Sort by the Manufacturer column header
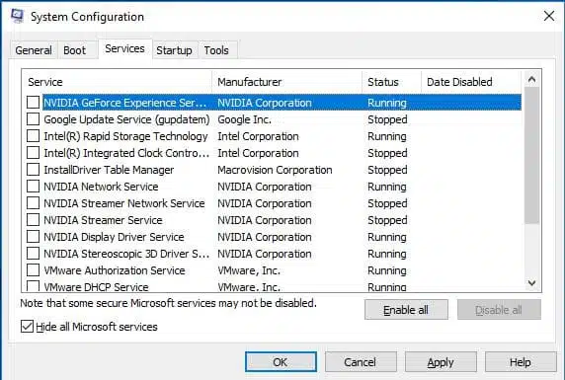Viewport: 565px width, 380px height. [x=286, y=82]
